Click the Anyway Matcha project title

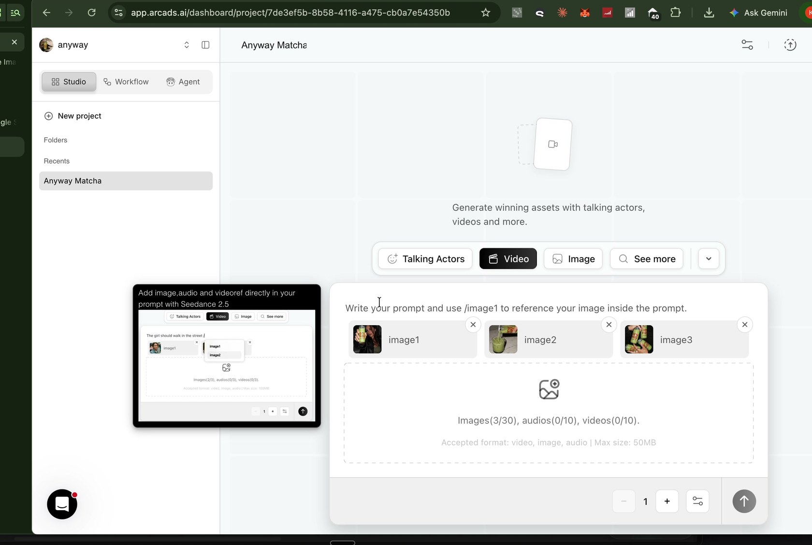(x=274, y=45)
